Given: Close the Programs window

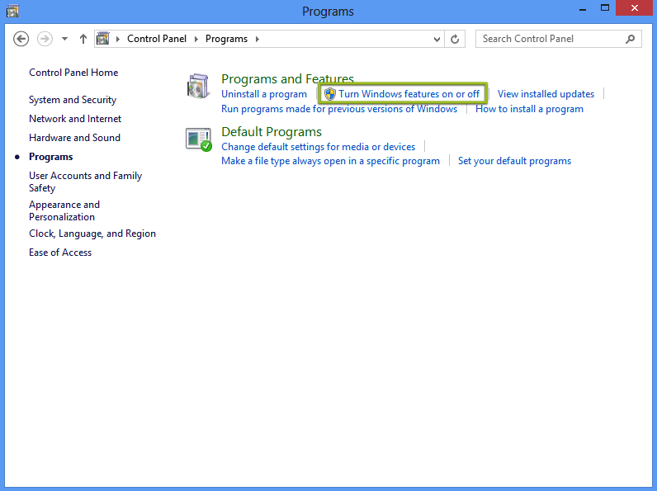Looking at the screenshot, I should pos(635,8).
